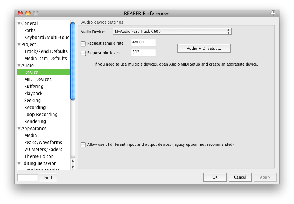Click the OK button
294x204 pixels.
(215, 177)
